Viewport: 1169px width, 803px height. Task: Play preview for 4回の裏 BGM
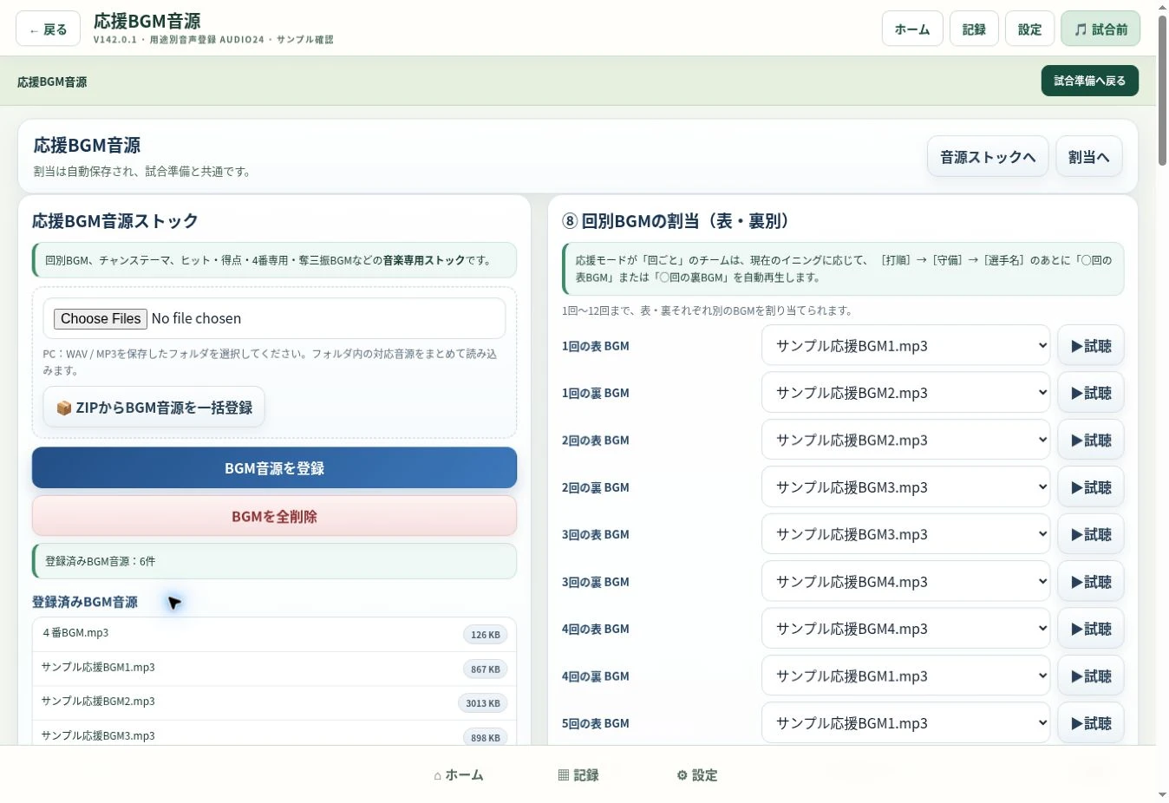(1090, 676)
